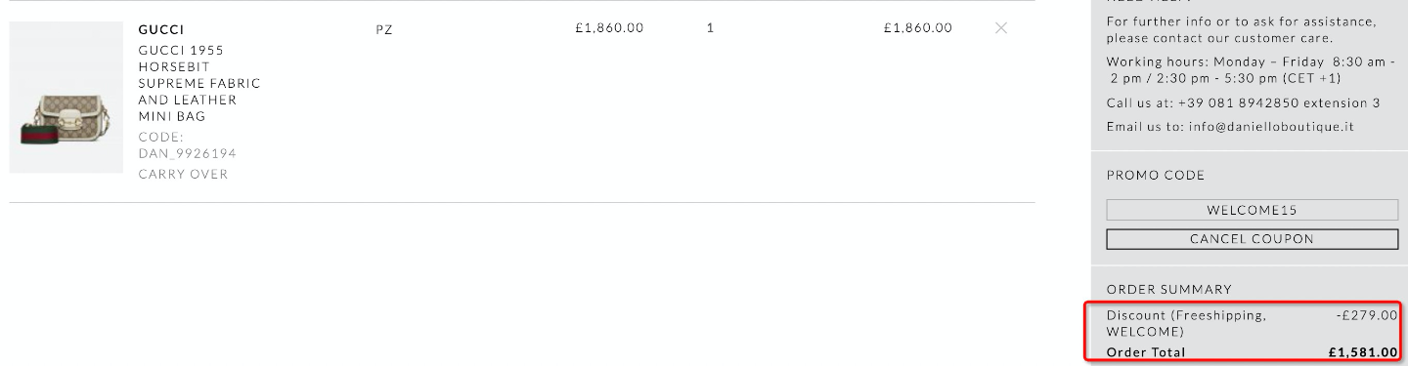The height and width of the screenshot is (366, 1408).
Task: Cancel the applied coupon
Action: (x=1252, y=239)
